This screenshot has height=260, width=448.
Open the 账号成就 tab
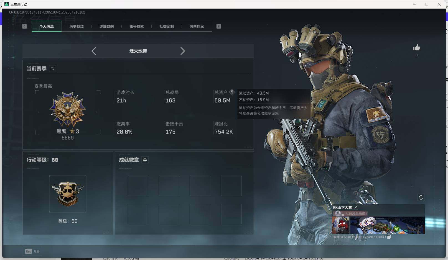coord(136,26)
